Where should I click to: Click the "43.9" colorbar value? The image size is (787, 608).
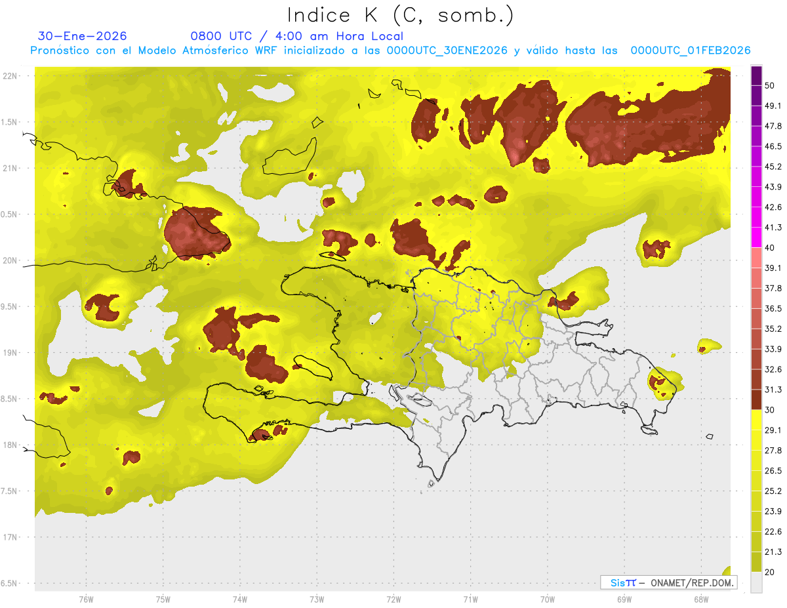click(x=773, y=187)
